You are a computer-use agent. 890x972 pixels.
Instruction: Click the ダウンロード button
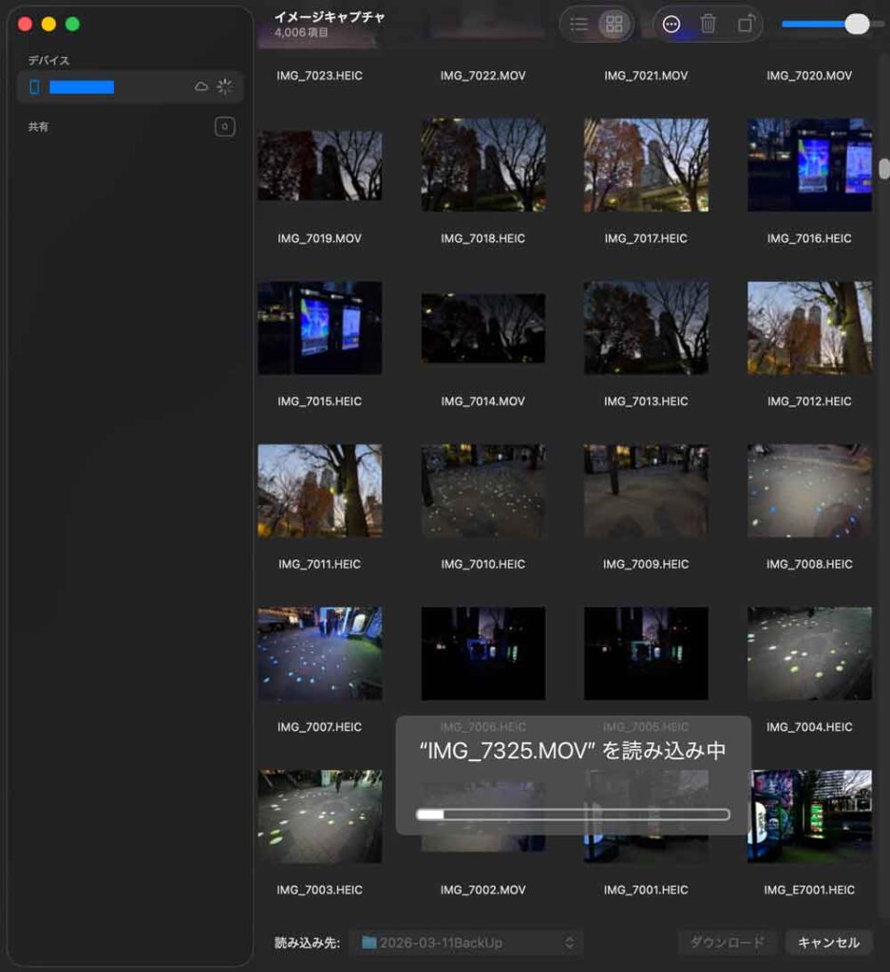coord(727,943)
